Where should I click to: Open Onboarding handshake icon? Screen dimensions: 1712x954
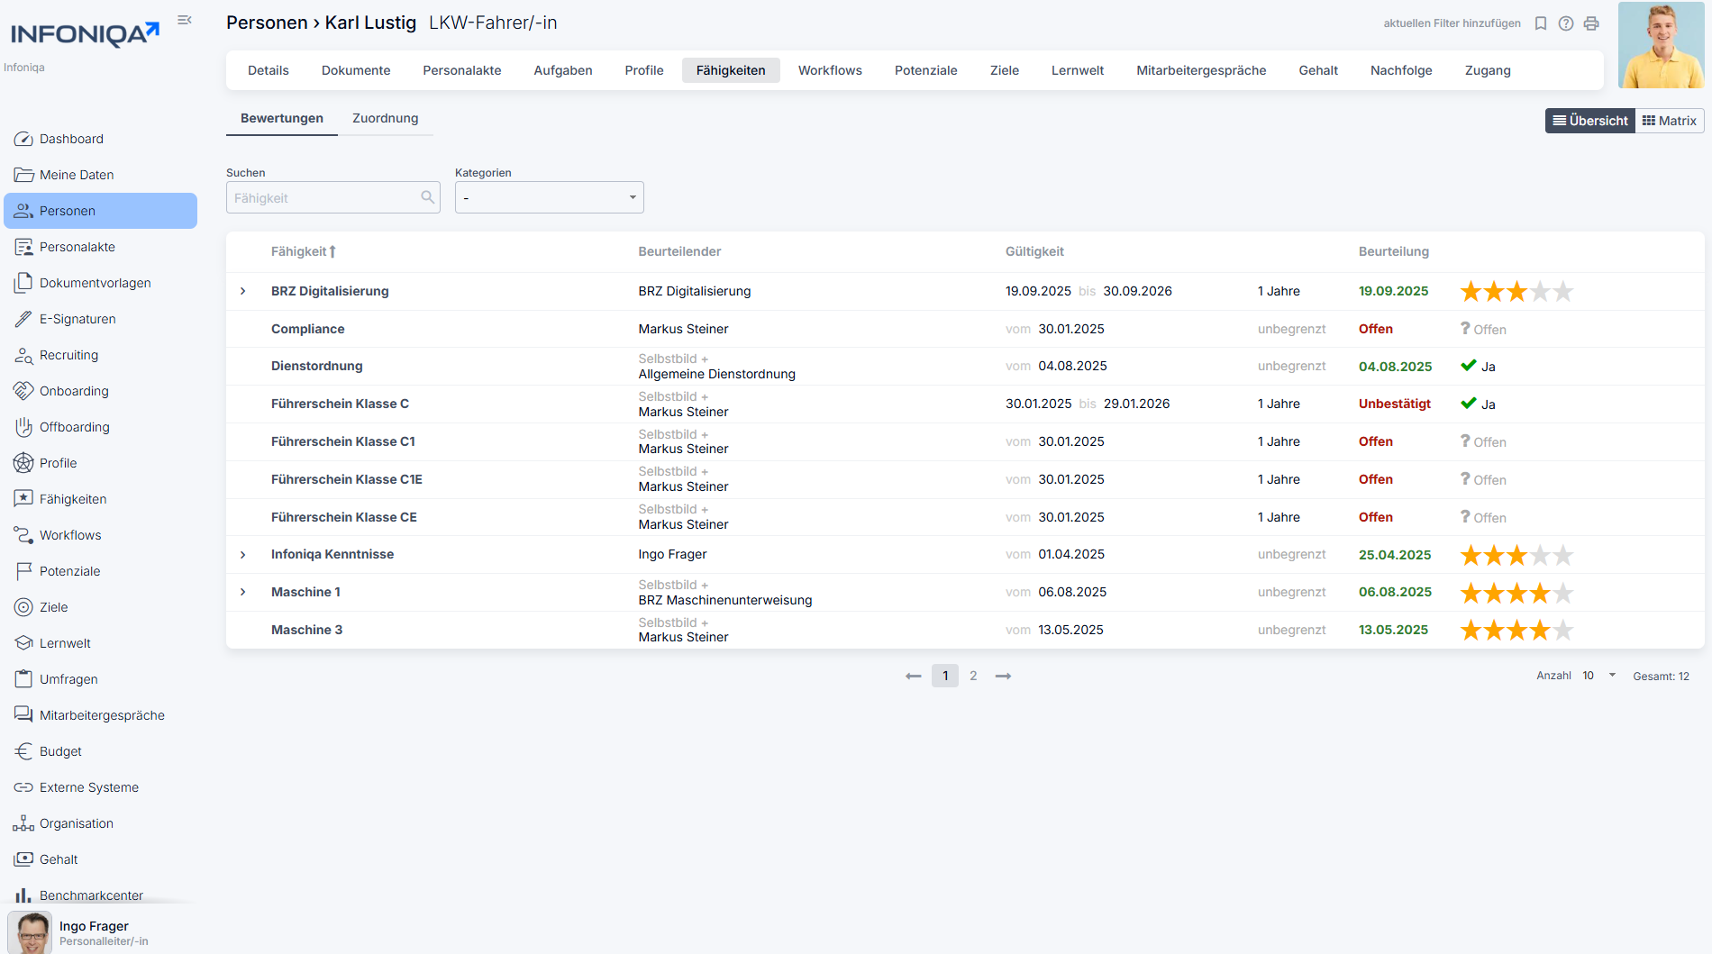[x=23, y=391]
